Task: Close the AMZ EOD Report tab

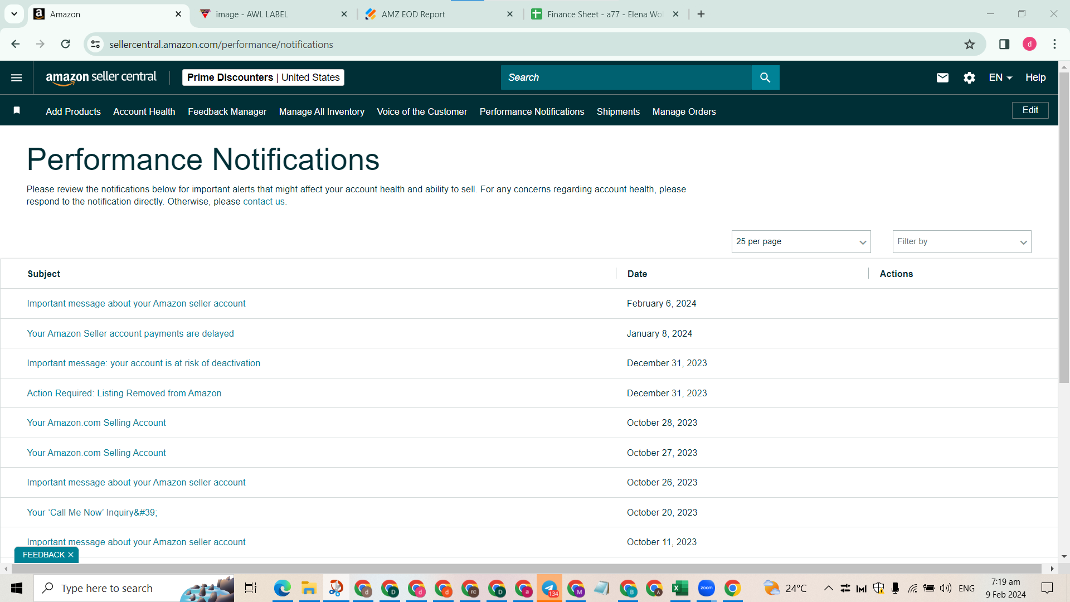Action: click(x=510, y=14)
